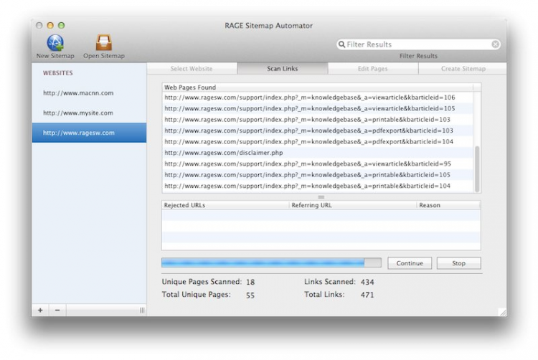Click the Web Pages Found column header

(317, 87)
